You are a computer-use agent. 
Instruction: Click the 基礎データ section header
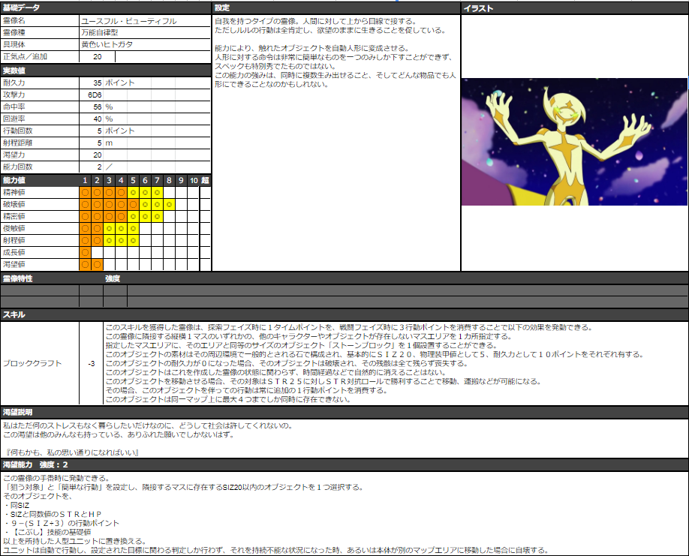click(106, 8)
